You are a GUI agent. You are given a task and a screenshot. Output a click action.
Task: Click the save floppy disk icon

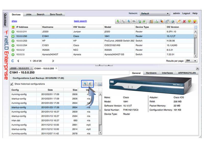(100, 84)
